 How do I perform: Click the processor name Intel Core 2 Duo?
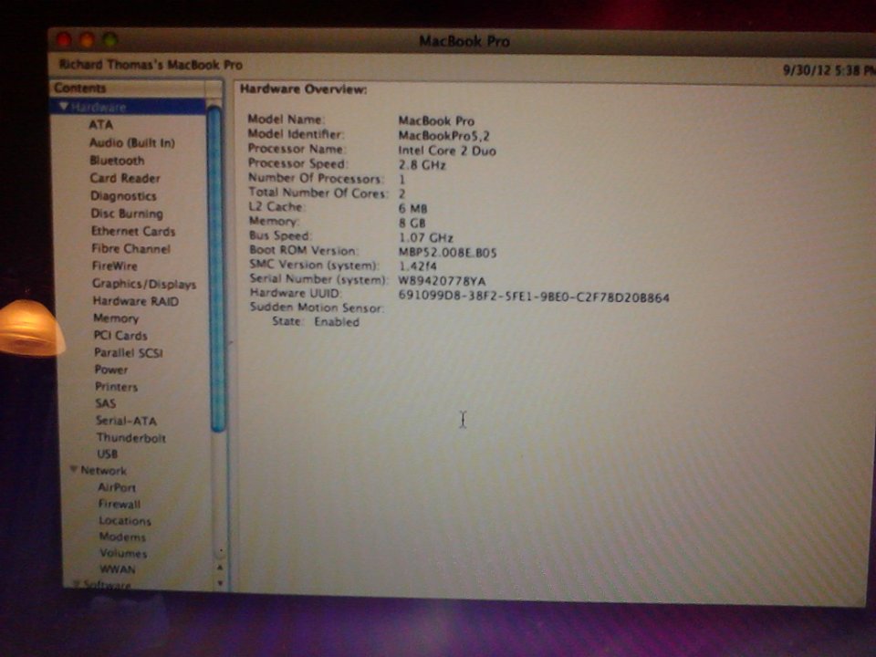click(x=447, y=151)
